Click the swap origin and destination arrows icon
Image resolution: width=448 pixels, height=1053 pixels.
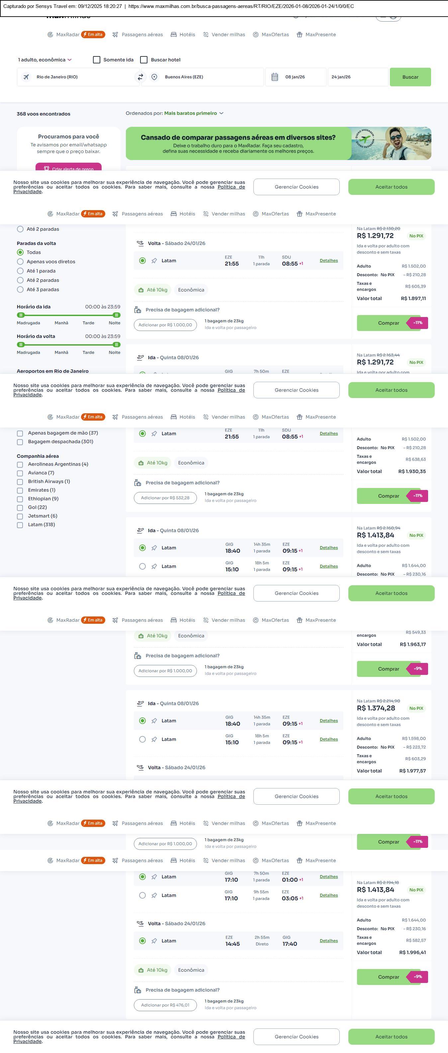[140, 77]
